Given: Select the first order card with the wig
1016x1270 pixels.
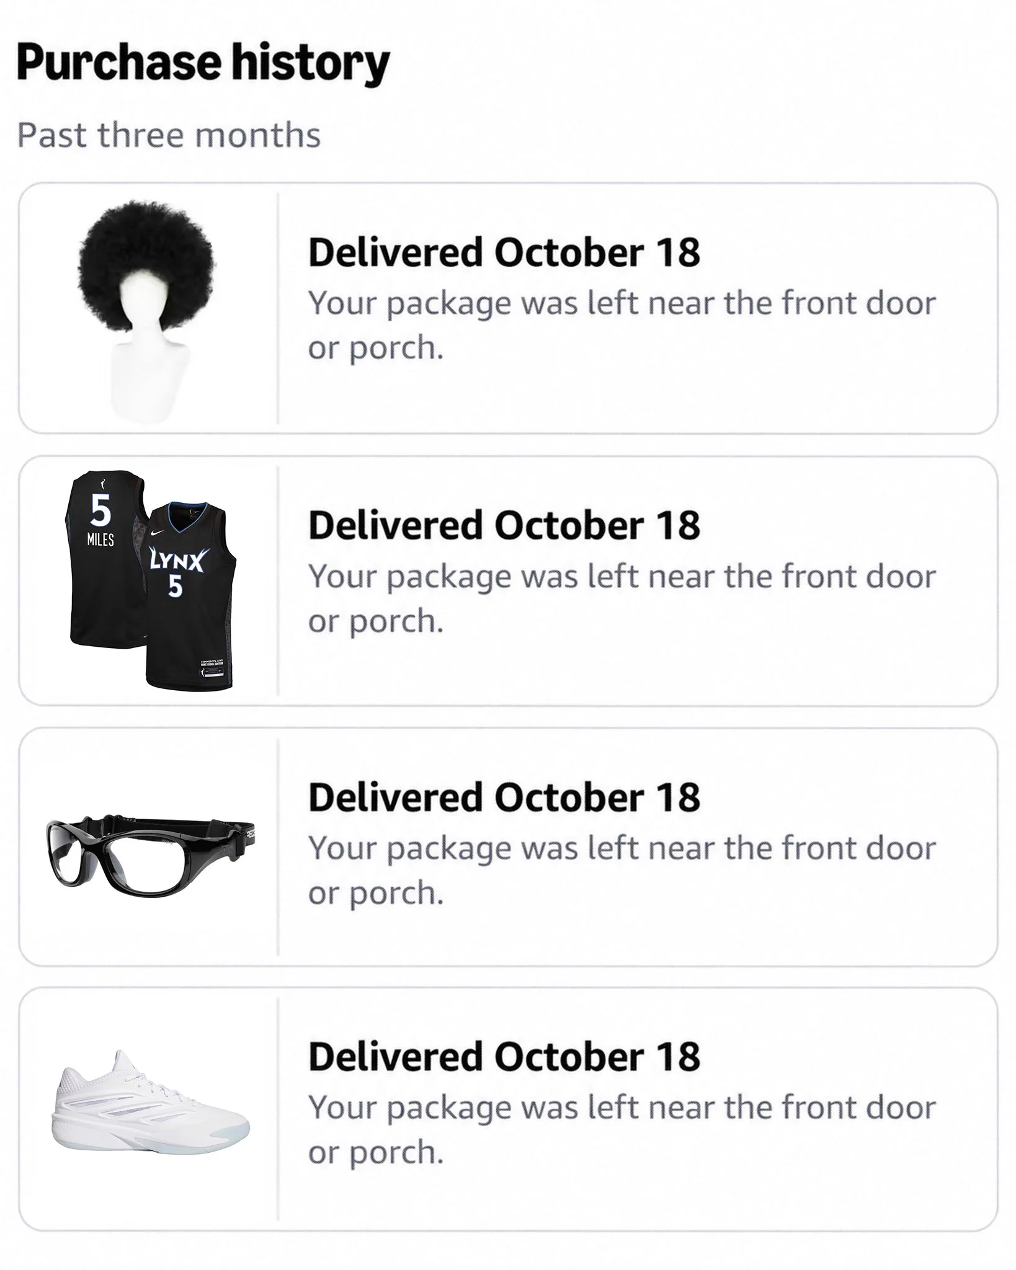Looking at the screenshot, I should (508, 308).
